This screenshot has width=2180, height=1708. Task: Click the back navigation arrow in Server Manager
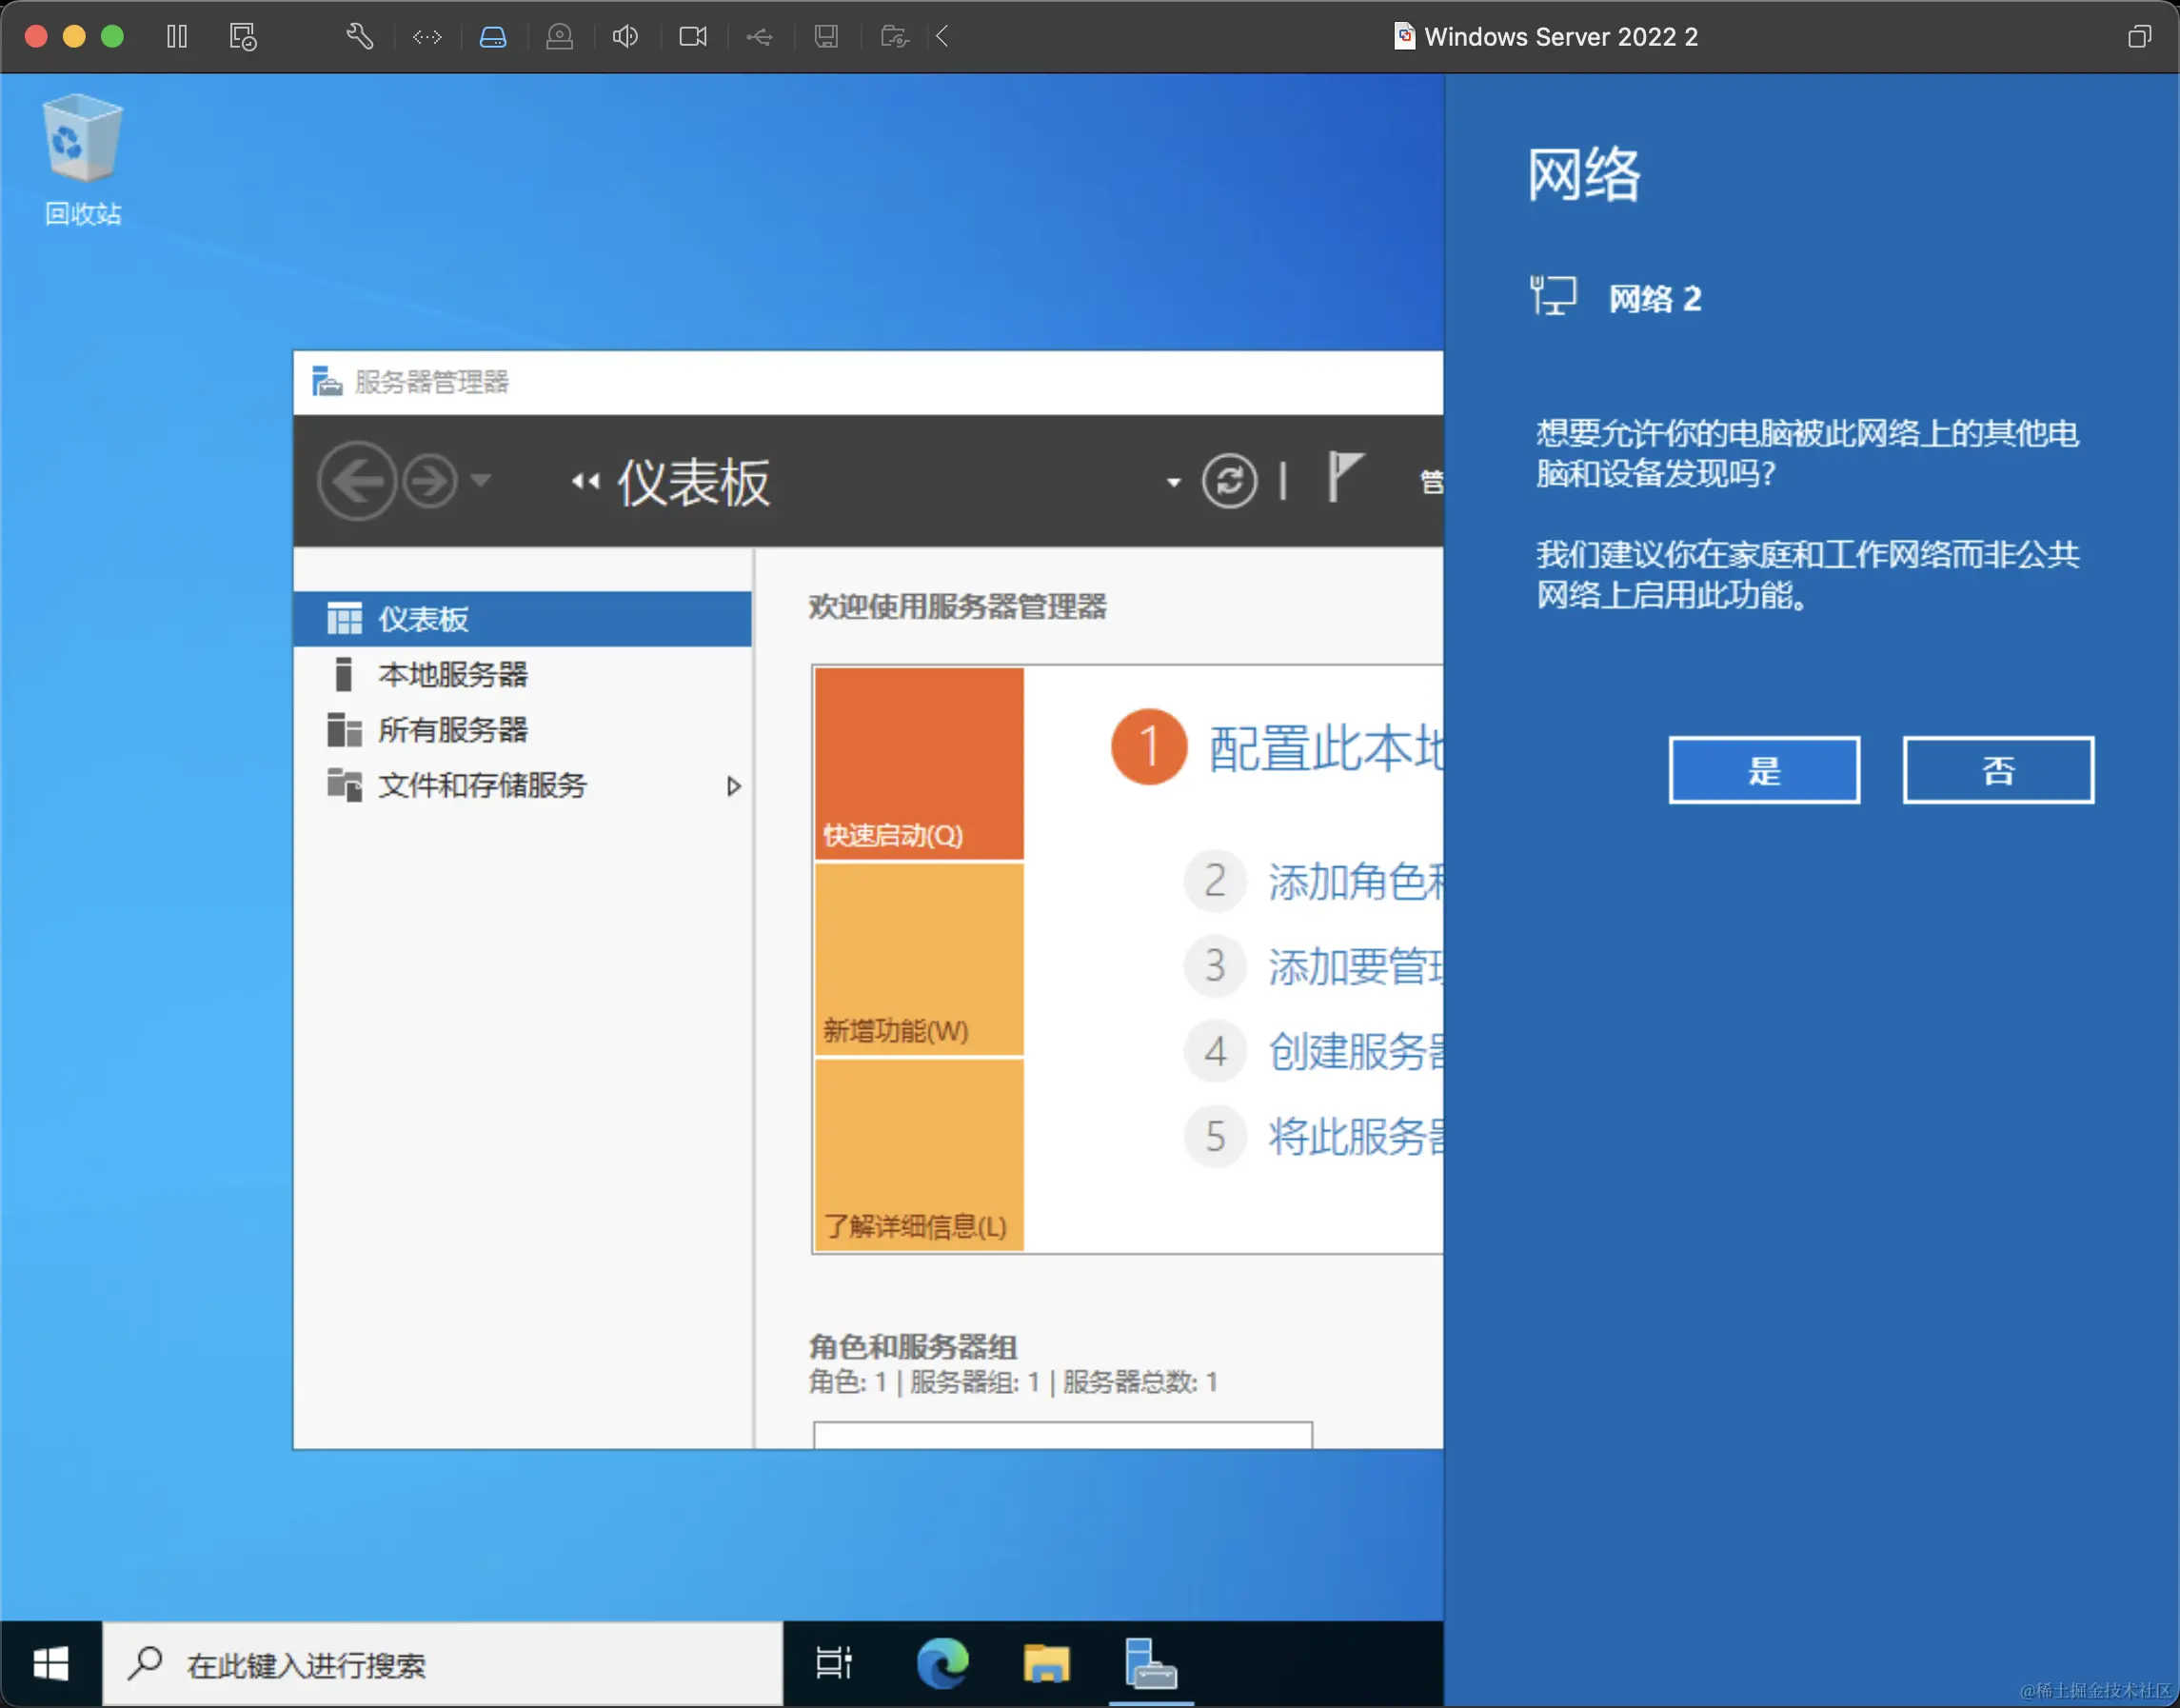point(356,481)
